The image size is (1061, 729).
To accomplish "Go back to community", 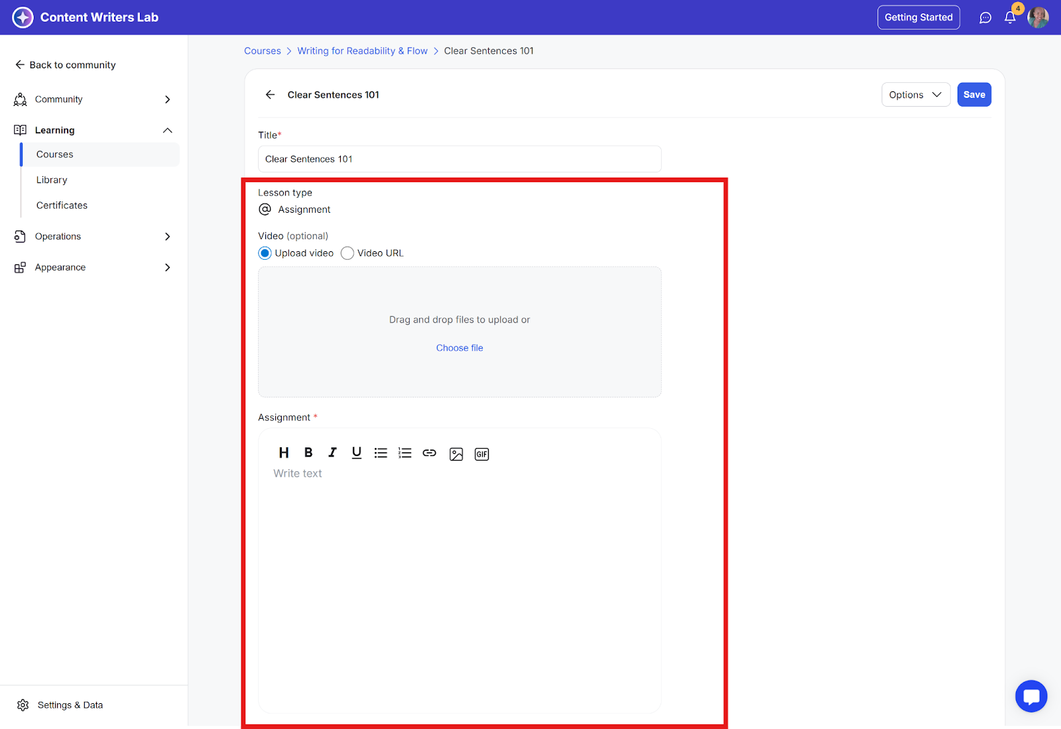I will [x=65, y=65].
